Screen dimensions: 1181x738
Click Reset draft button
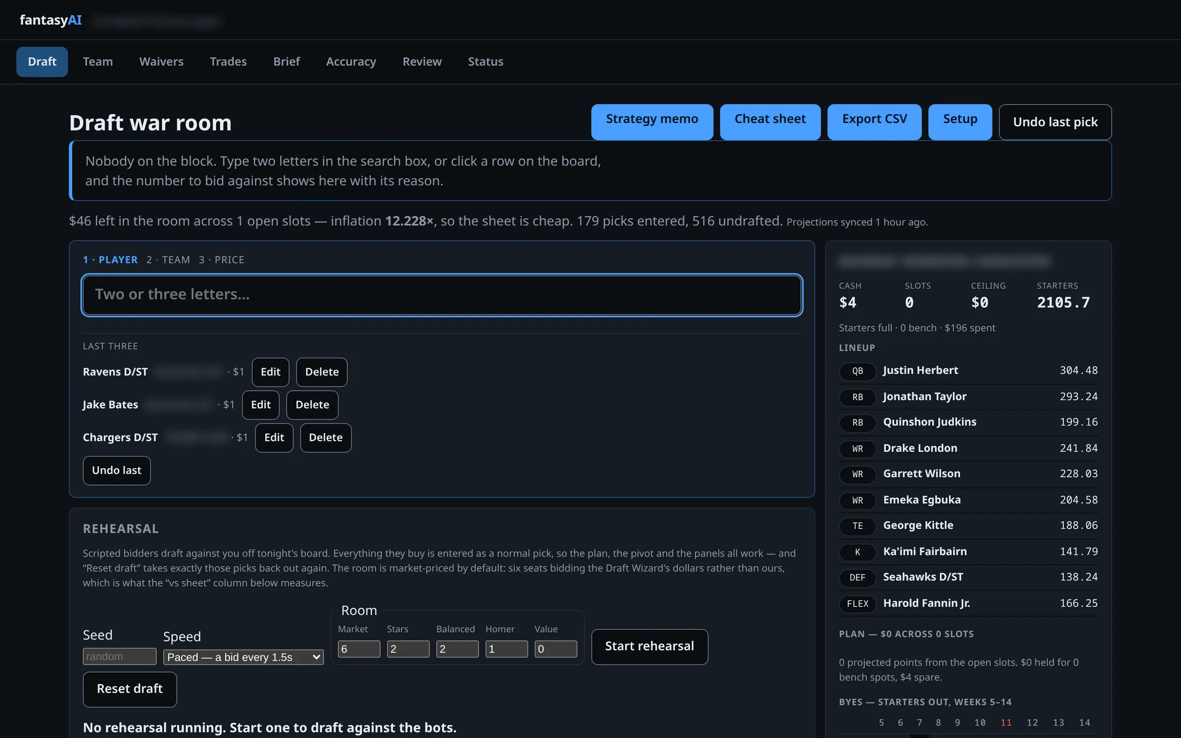point(129,689)
